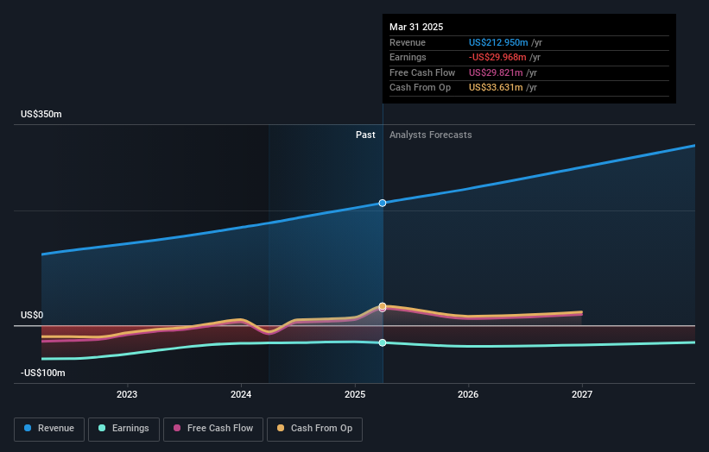The image size is (709, 452).
Task: Select the Revenue data point marker on chart
Action: [383, 204]
